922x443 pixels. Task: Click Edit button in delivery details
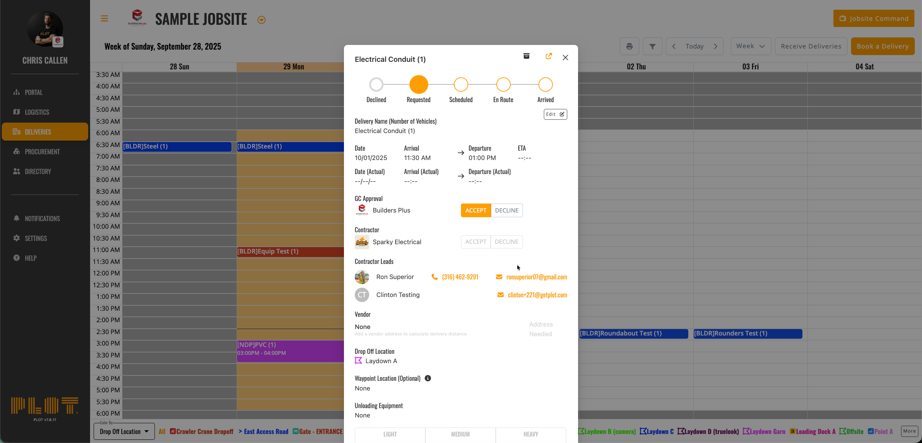[555, 114]
